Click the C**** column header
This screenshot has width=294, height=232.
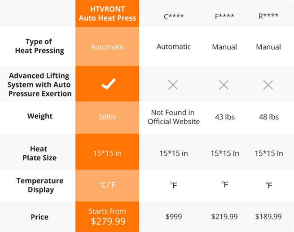173,18
